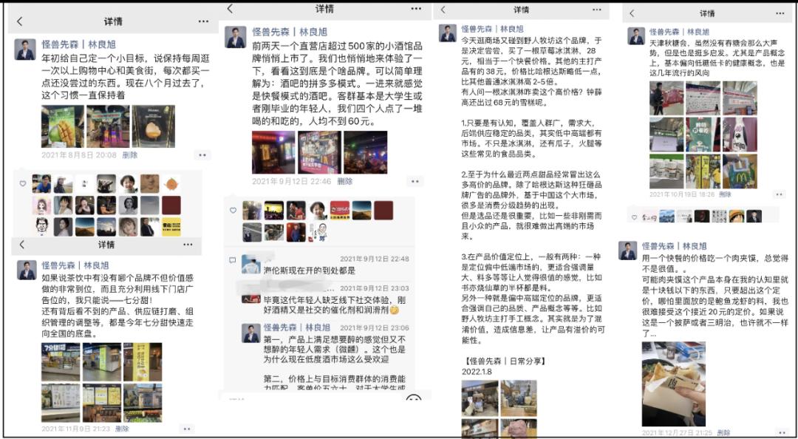The width and height of the screenshot is (798, 439).
Task: Open author avatar of the 七分甜 post
Action: [27, 270]
